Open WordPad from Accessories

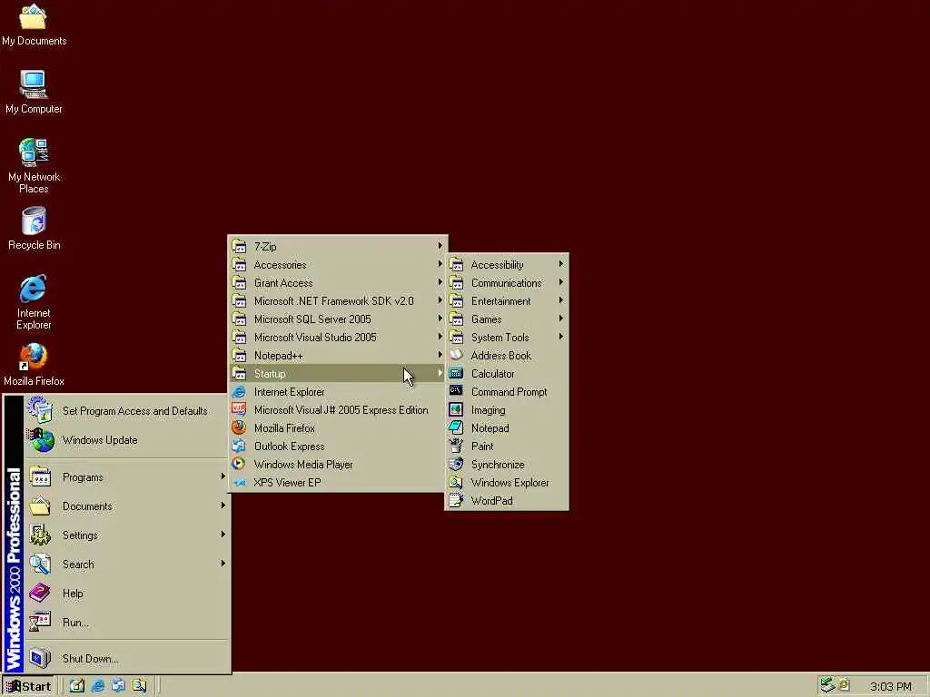(507, 501)
